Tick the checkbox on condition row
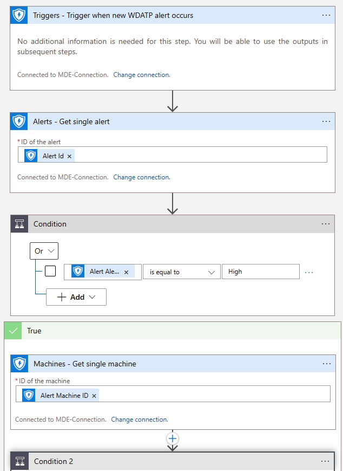 [50, 272]
